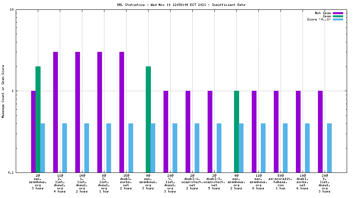Select the dnsbl.sorbs.net 6 hops axis label
The height and width of the screenshot is (198, 353).
(302, 183)
